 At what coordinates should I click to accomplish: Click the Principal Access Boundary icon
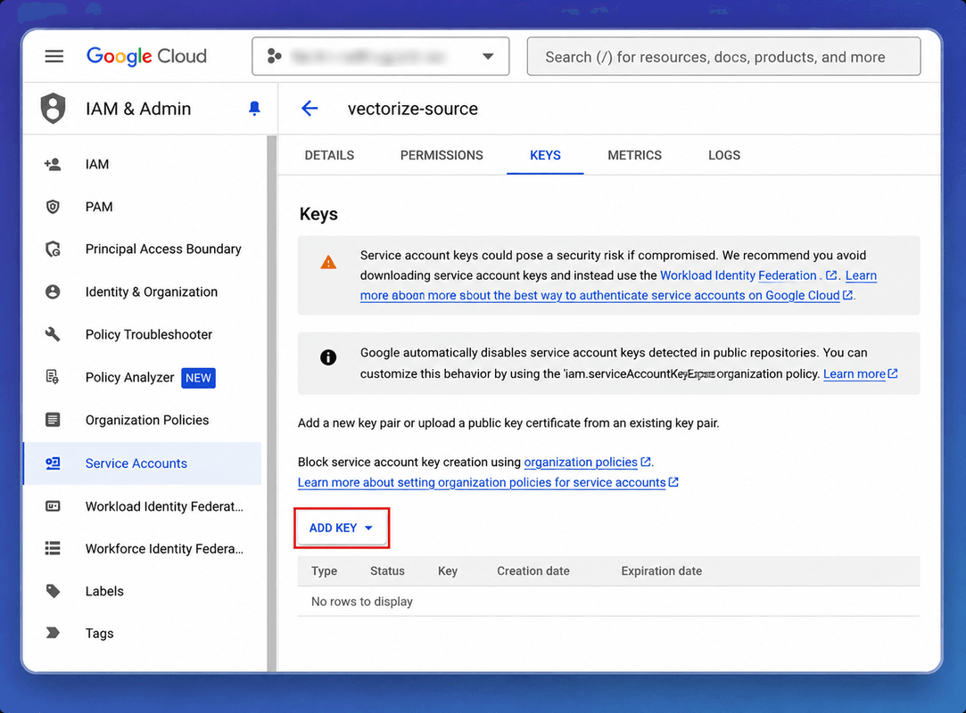(53, 249)
